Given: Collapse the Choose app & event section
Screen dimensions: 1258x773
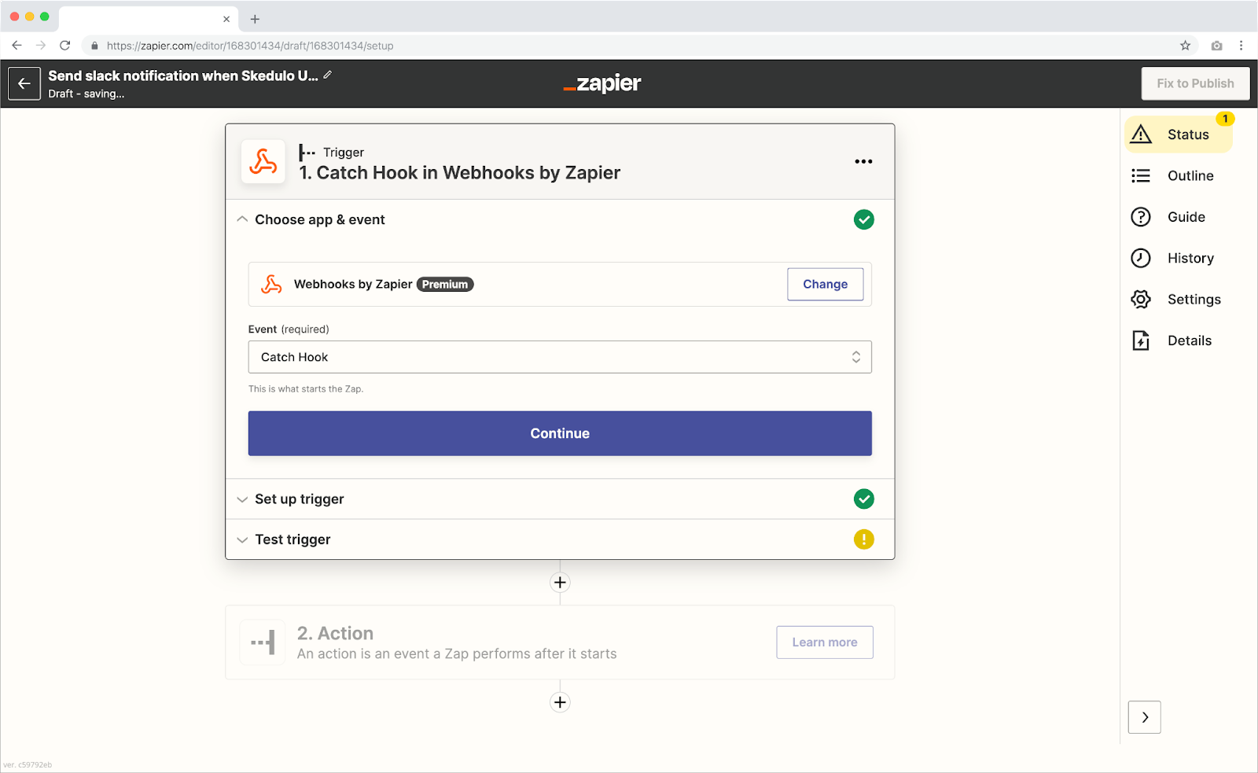Looking at the screenshot, I should click(242, 219).
